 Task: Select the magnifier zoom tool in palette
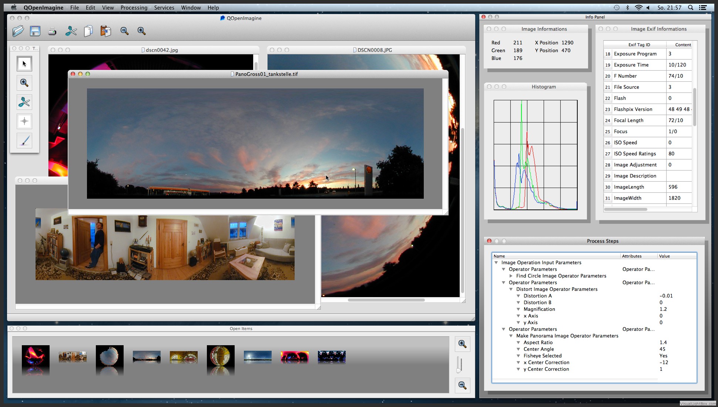pos(24,83)
